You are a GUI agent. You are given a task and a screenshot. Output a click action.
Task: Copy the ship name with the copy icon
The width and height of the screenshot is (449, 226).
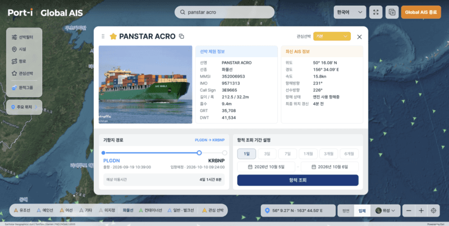pyautogui.click(x=181, y=36)
